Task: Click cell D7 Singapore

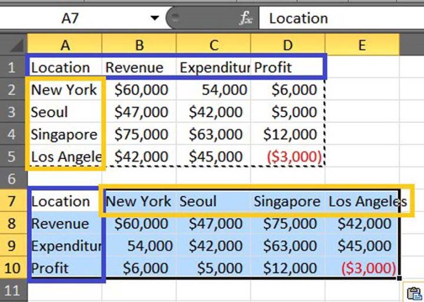Action: [288, 201]
